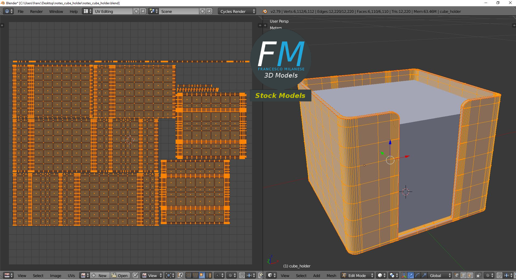The width and height of the screenshot is (516, 280).
Task: Open the 3D View snap element dropdown
Action: click(x=508, y=275)
